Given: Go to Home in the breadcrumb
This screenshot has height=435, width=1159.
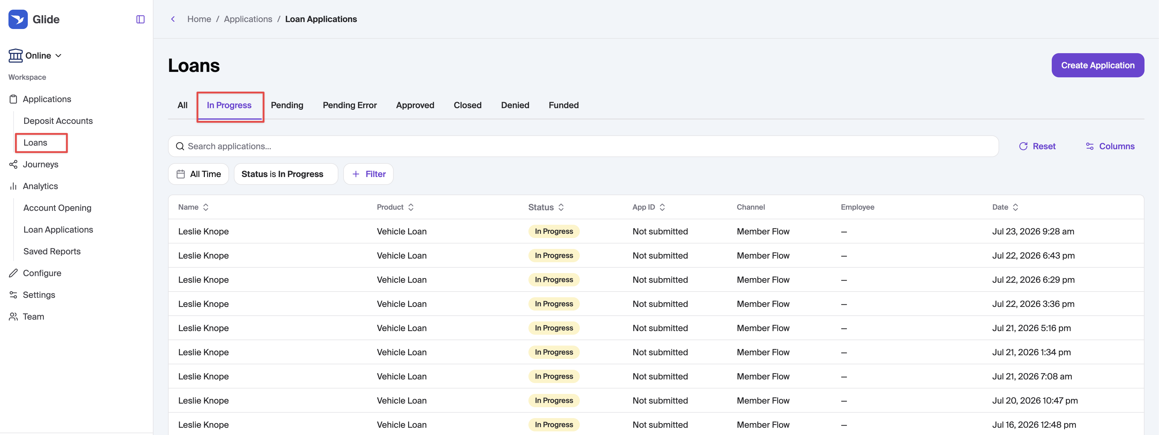Looking at the screenshot, I should pos(199,19).
